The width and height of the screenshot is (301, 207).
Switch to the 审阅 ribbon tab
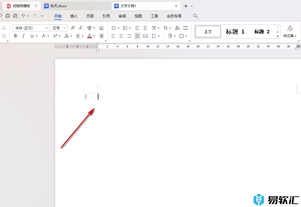pos(122,16)
